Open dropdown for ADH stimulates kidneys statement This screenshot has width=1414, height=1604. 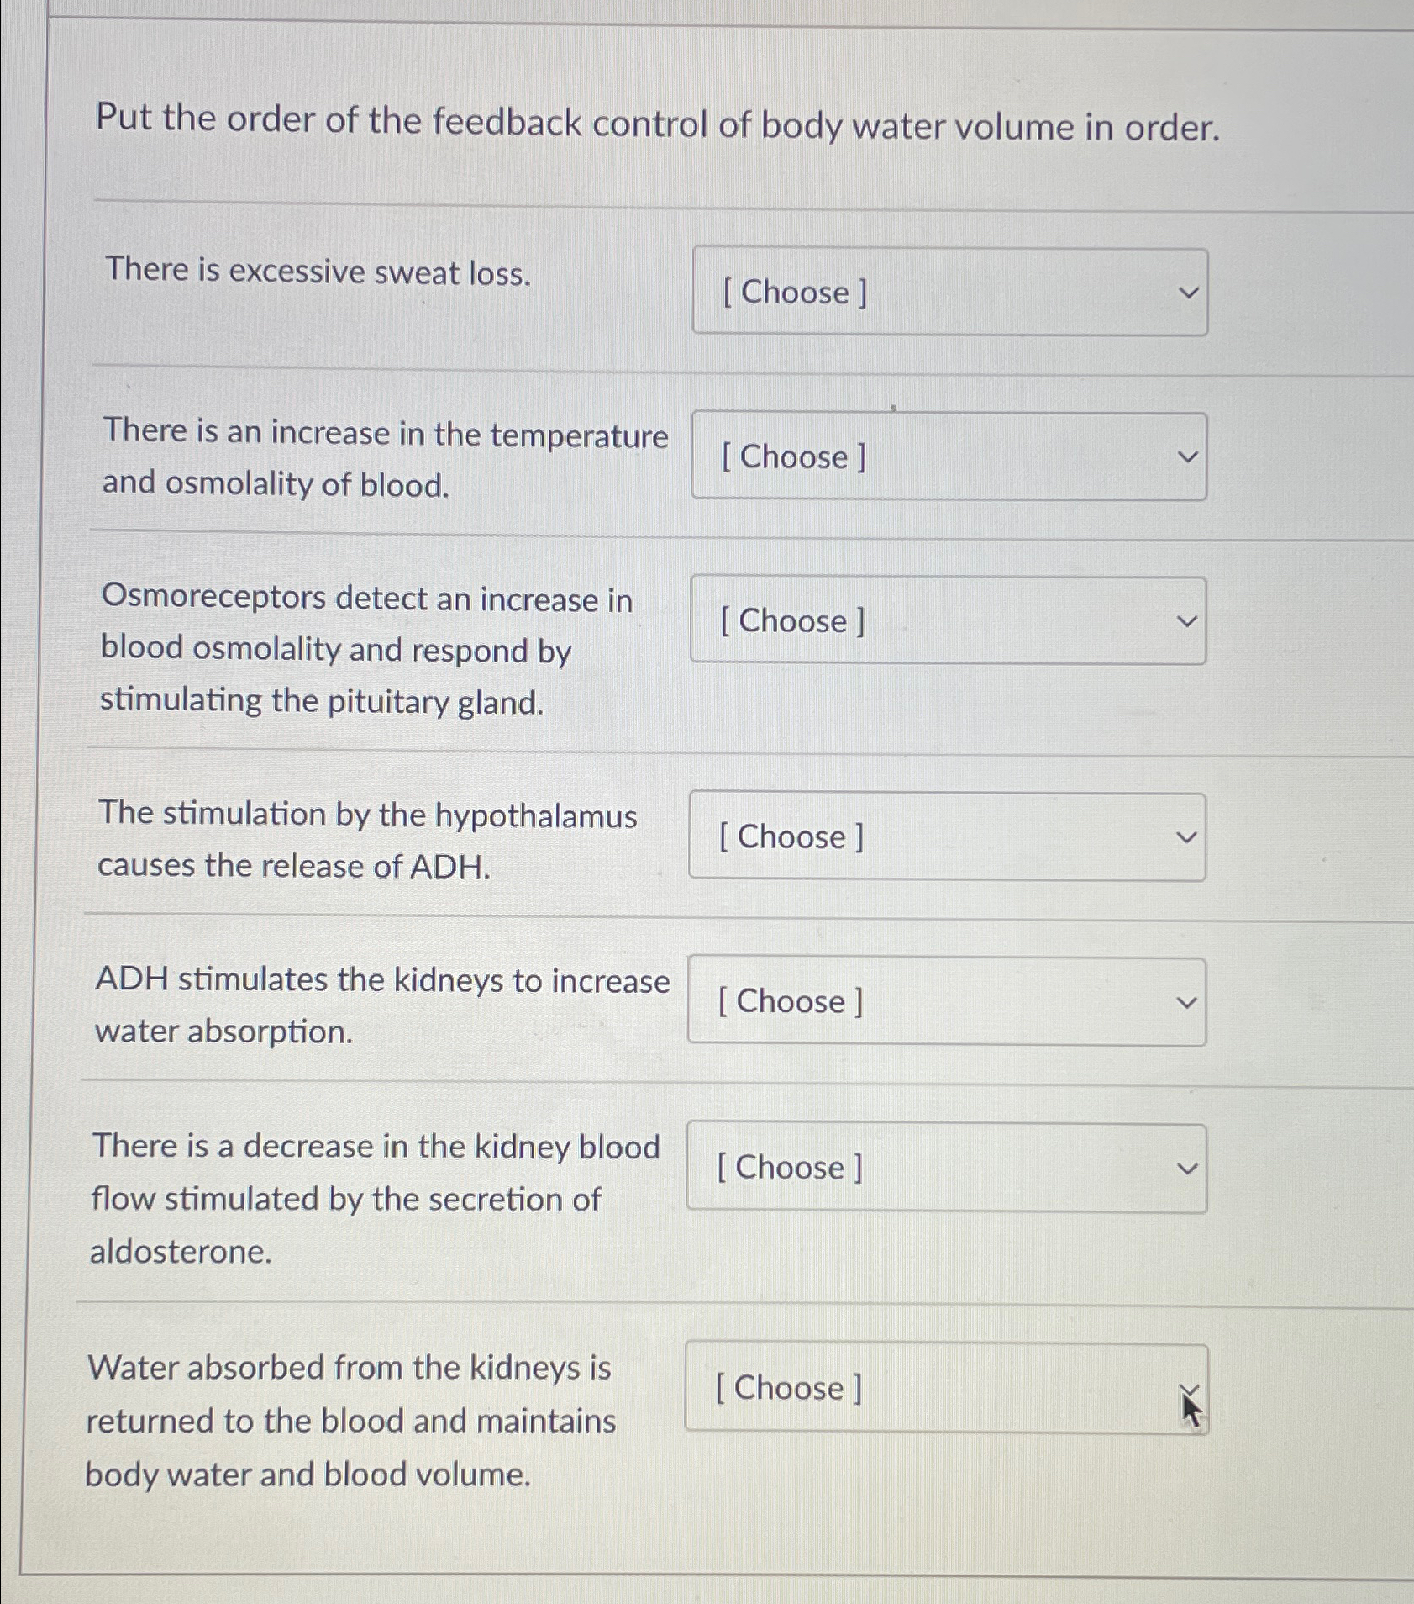946,1001
